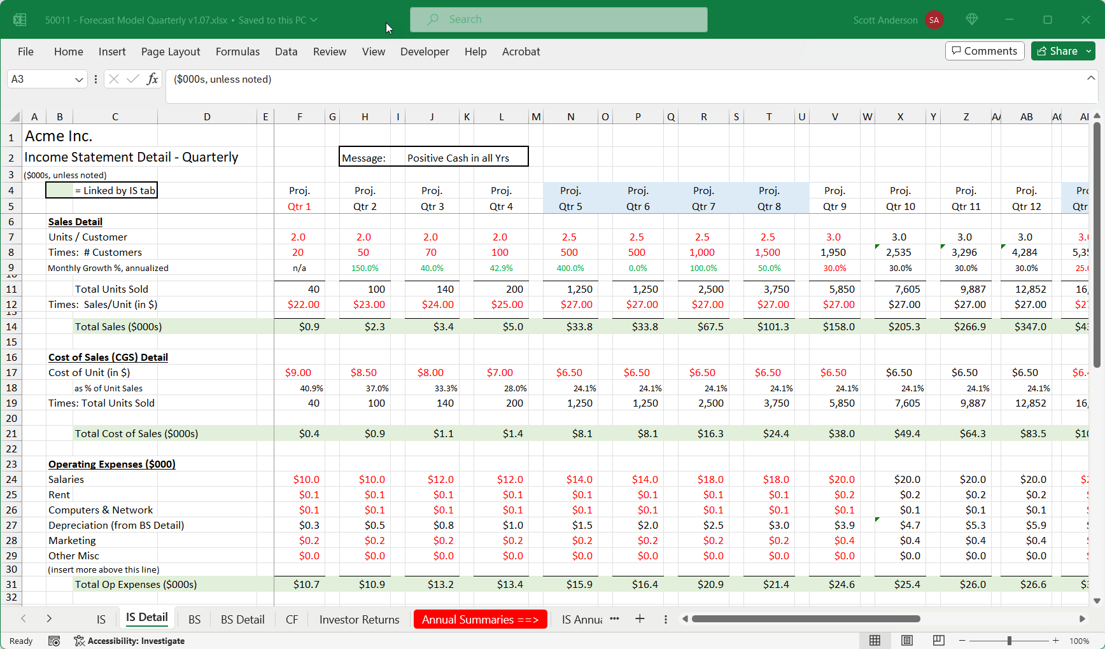The image size is (1105, 649).
Task: Open the Share button dropdown arrow
Action: (x=1088, y=51)
